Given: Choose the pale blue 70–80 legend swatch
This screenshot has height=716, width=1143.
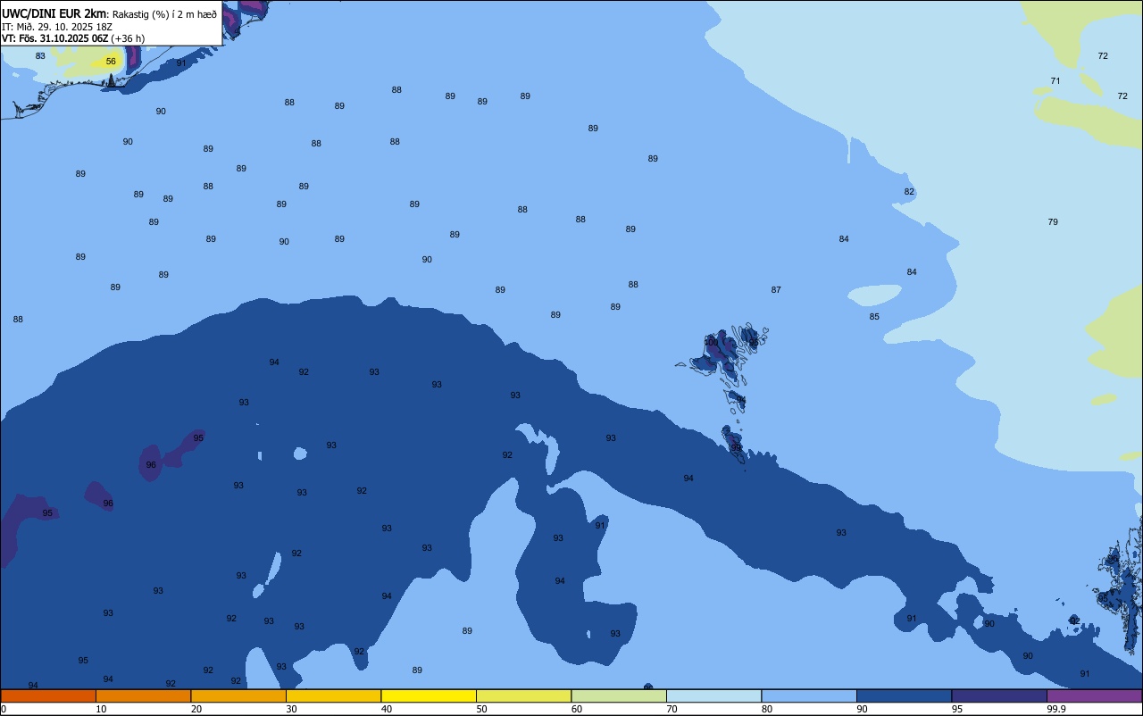Looking at the screenshot, I should pos(713,695).
